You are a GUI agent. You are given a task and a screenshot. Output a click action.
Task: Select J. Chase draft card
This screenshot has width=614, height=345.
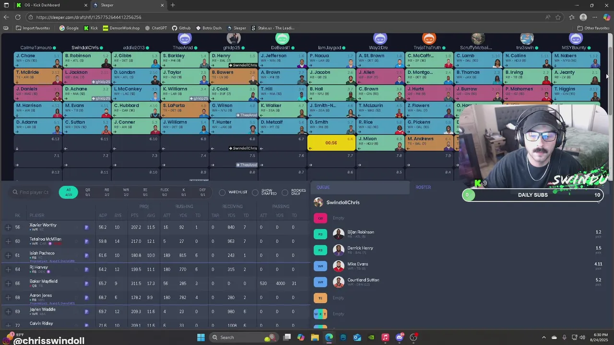[x=38, y=59]
